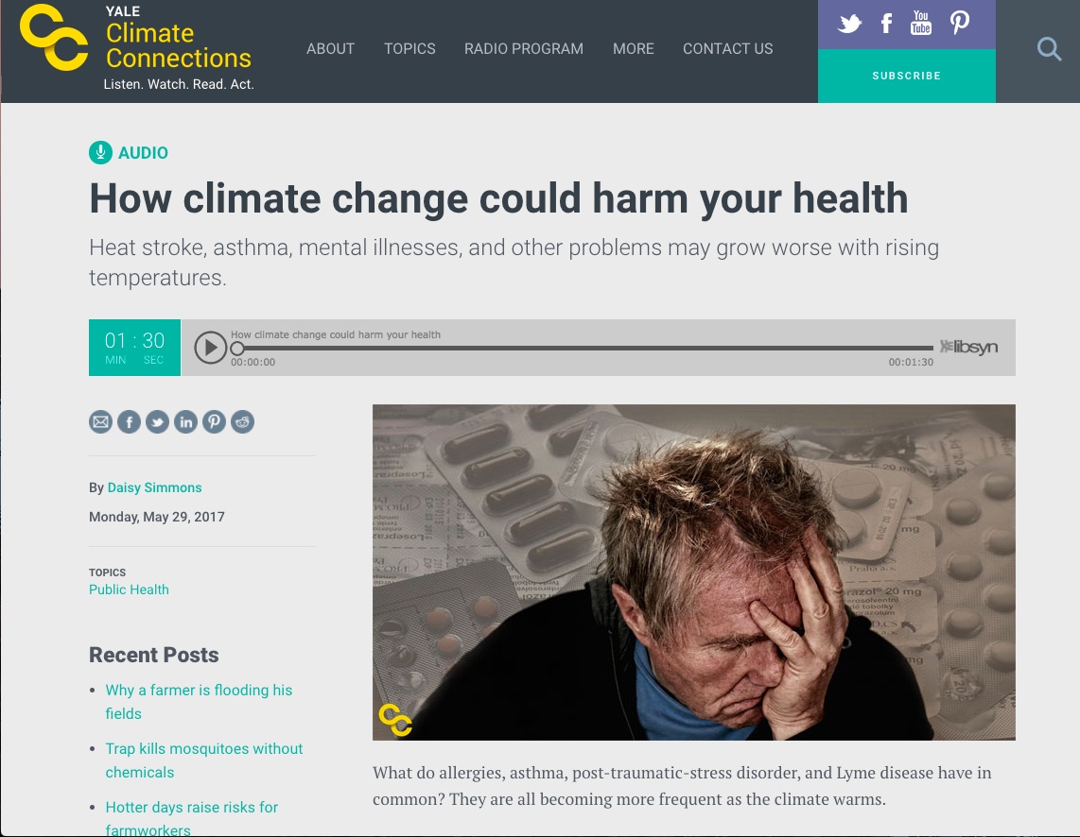The image size is (1080, 837).
Task: Open the article's pills photo thumbnail
Action: pyautogui.click(x=693, y=572)
